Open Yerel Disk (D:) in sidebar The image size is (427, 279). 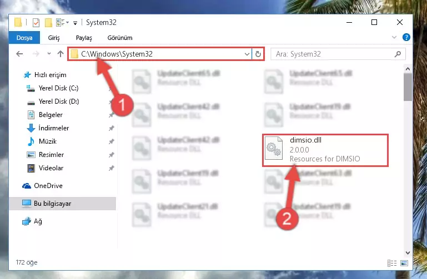click(58, 102)
